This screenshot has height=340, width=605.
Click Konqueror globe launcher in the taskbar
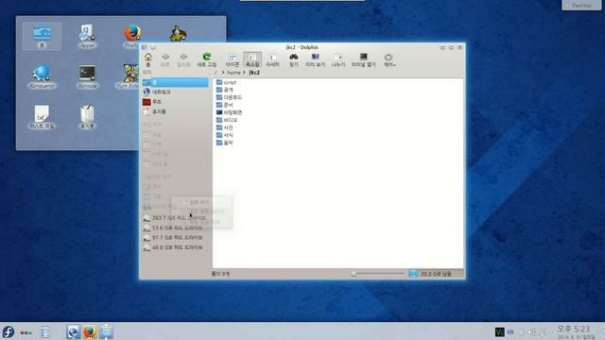point(74,331)
